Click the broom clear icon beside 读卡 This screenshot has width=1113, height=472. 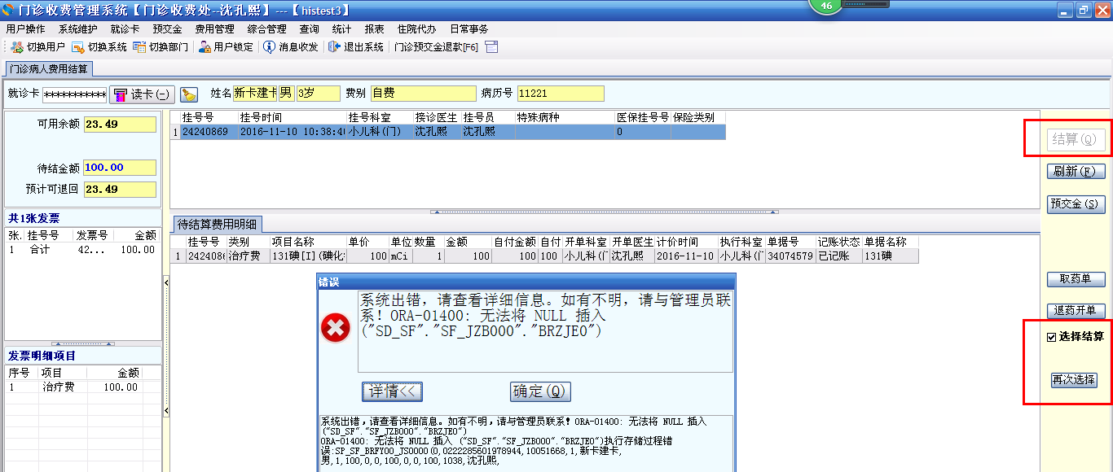click(x=189, y=94)
